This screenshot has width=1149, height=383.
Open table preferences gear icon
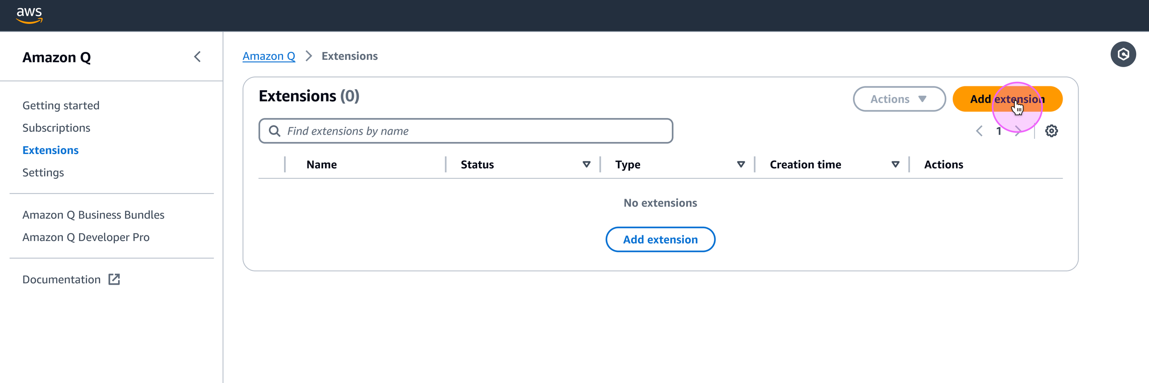(x=1051, y=131)
